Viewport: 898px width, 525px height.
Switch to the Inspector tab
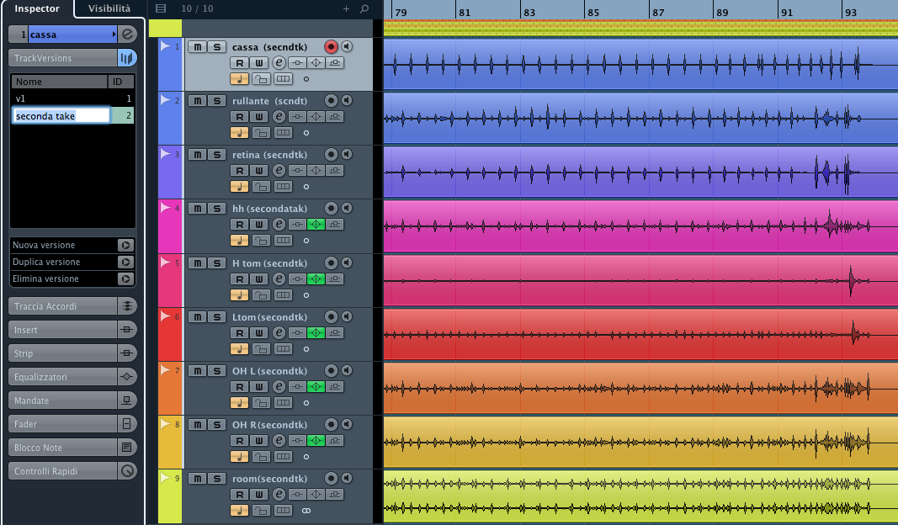click(x=37, y=8)
